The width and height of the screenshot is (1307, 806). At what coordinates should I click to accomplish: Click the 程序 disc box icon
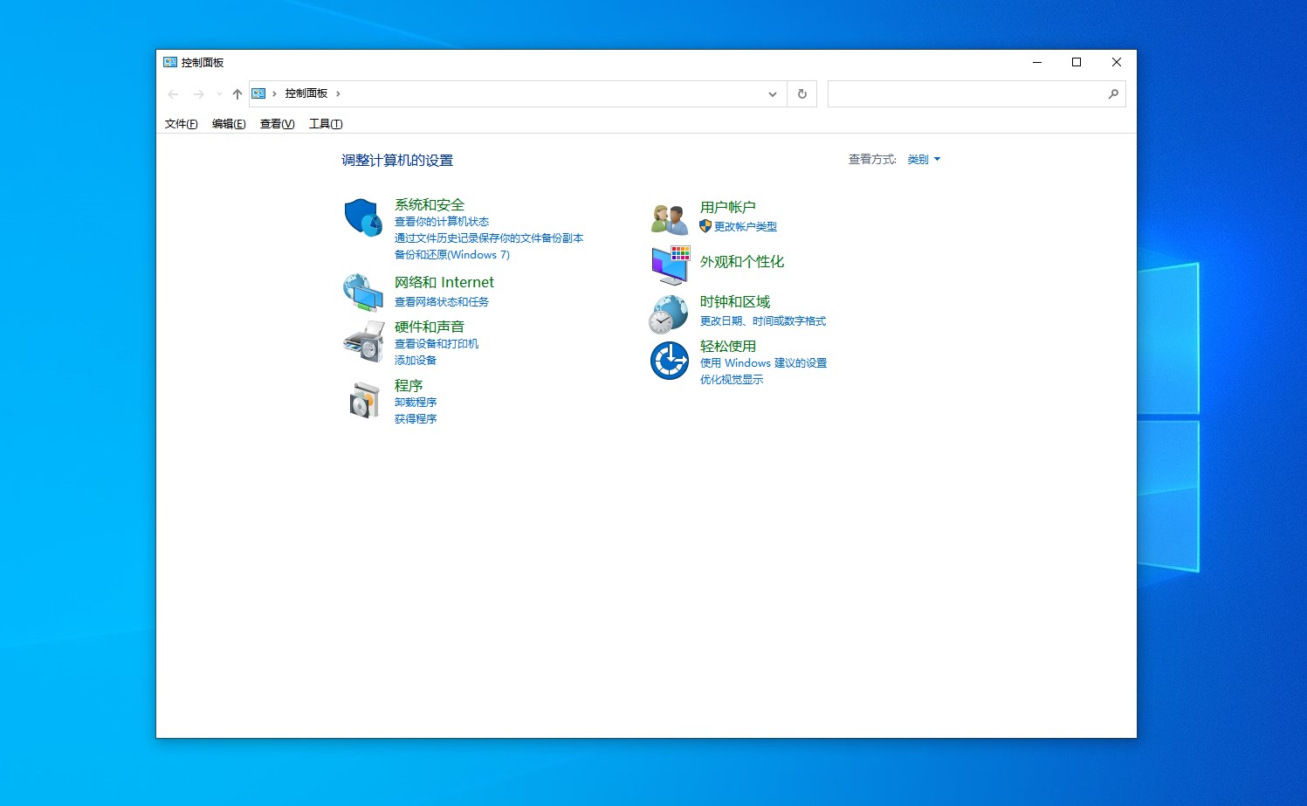tap(365, 401)
